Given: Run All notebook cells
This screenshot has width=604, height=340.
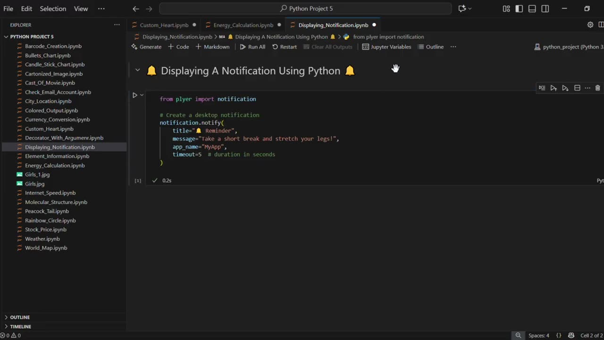Looking at the screenshot, I should point(252,47).
